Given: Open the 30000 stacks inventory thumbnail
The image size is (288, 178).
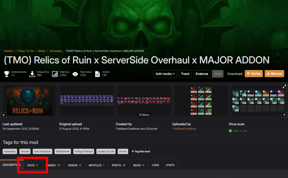Looking at the screenshot, I should [201, 101].
